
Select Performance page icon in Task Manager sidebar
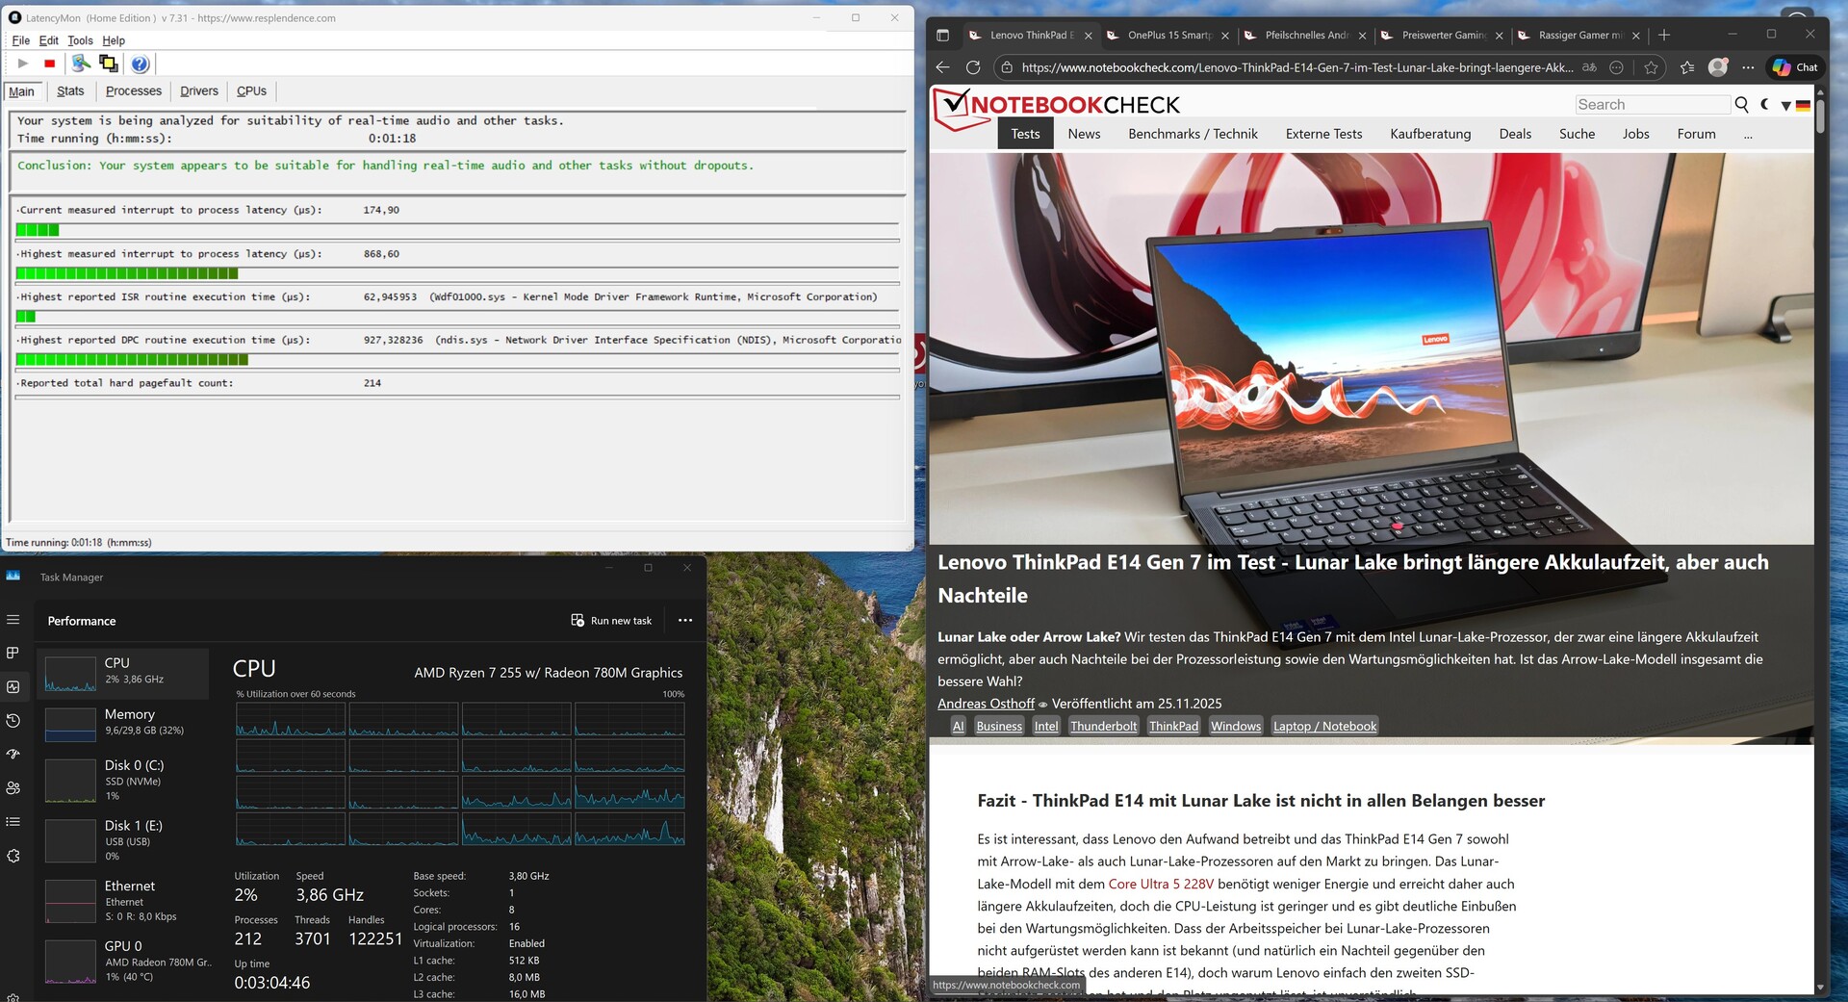point(13,686)
